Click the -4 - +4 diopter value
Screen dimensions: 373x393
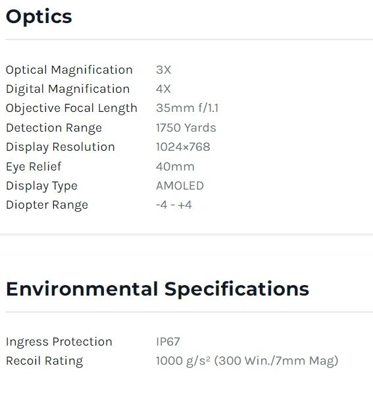(x=174, y=205)
